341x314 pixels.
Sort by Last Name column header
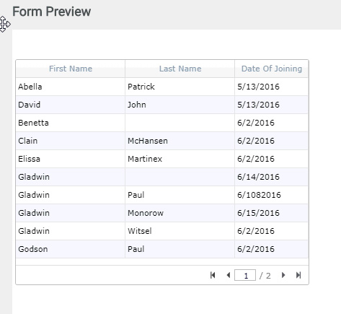click(180, 69)
